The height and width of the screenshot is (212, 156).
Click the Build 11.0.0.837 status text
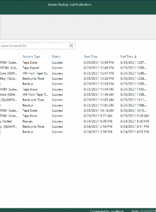143,211
